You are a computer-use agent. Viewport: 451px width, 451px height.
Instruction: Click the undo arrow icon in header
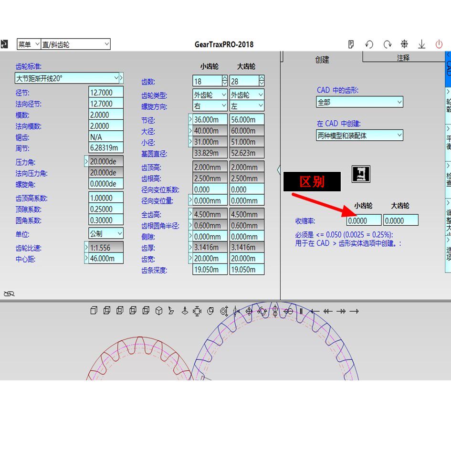pyautogui.click(x=369, y=44)
